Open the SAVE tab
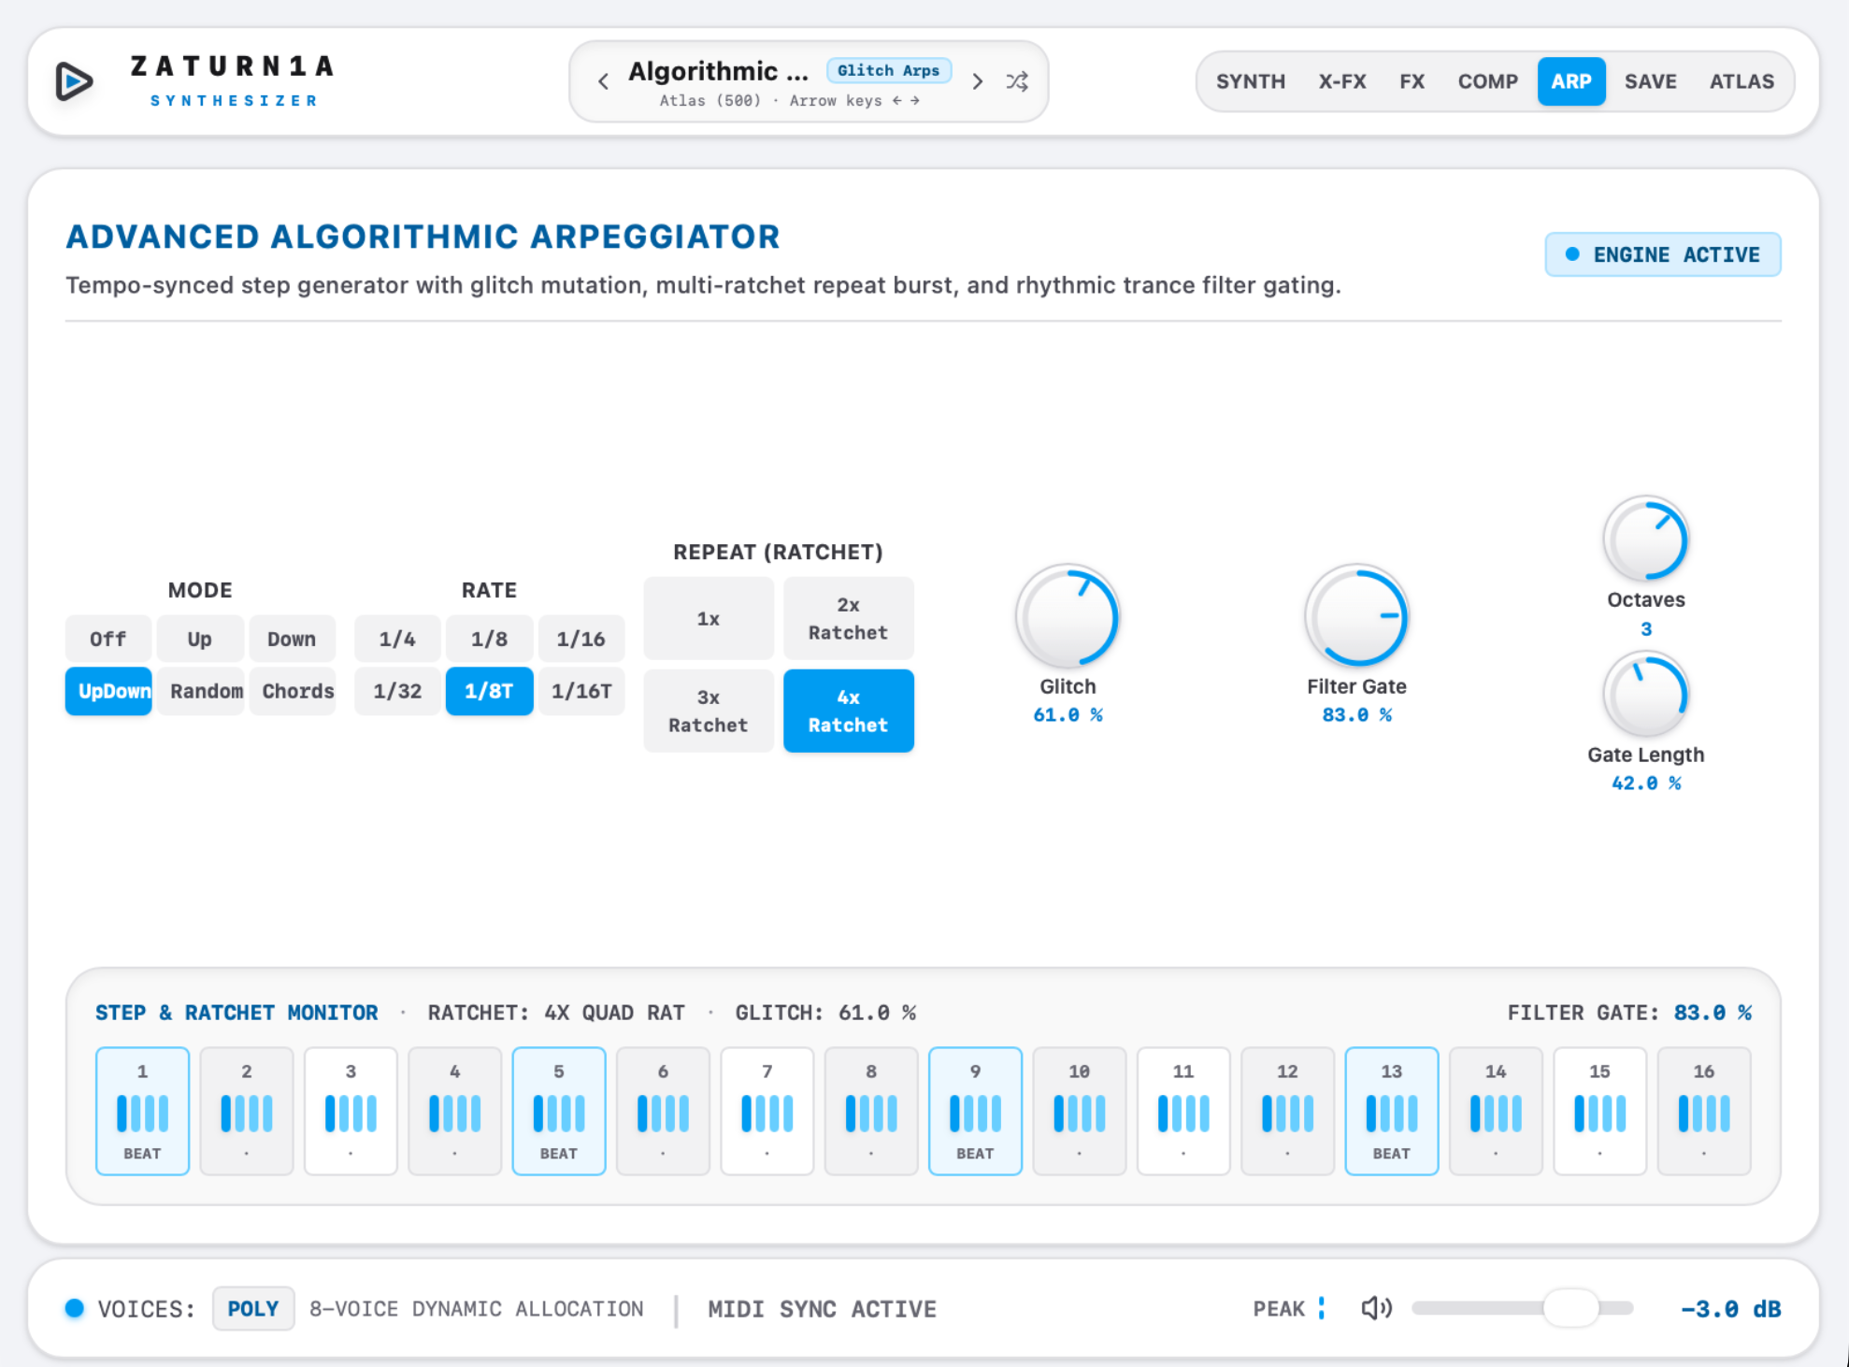This screenshot has width=1849, height=1367. tap(1650, 81)
